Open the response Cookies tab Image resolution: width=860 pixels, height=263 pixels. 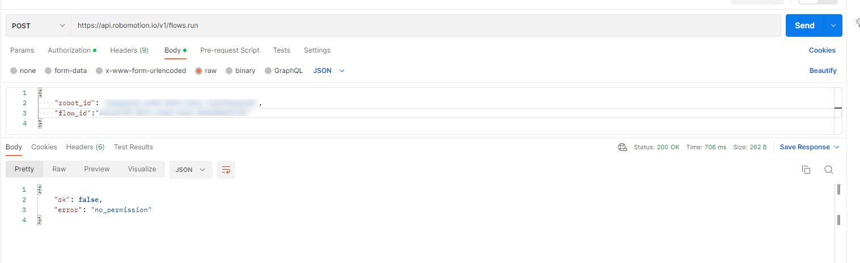click(x=44, y=147)
